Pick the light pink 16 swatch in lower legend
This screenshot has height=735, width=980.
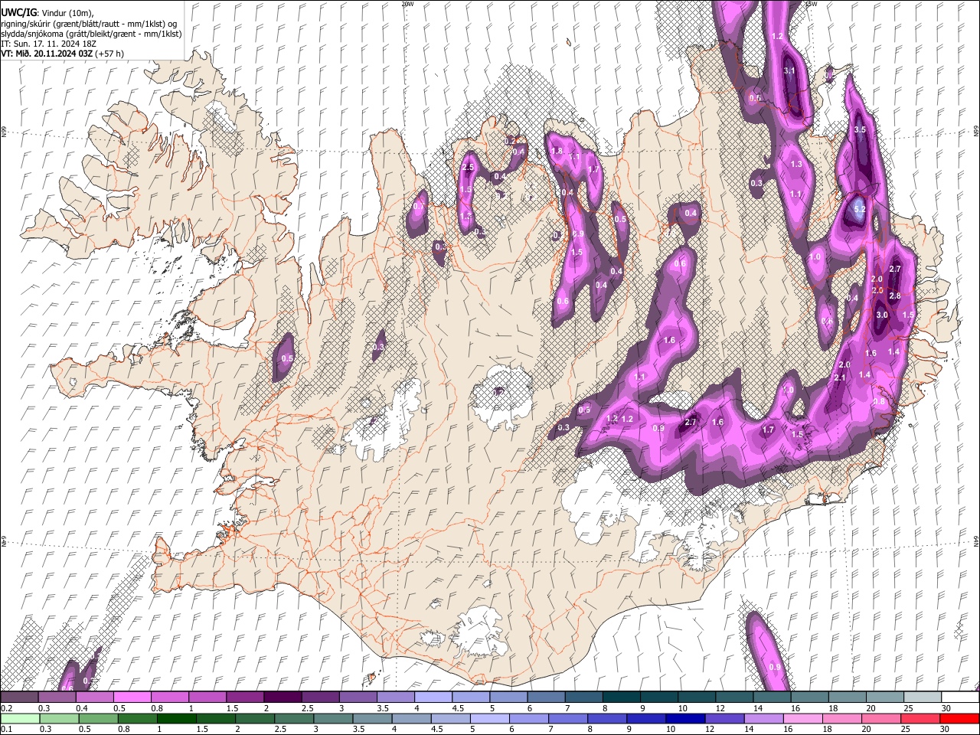(x=802, y=719)
